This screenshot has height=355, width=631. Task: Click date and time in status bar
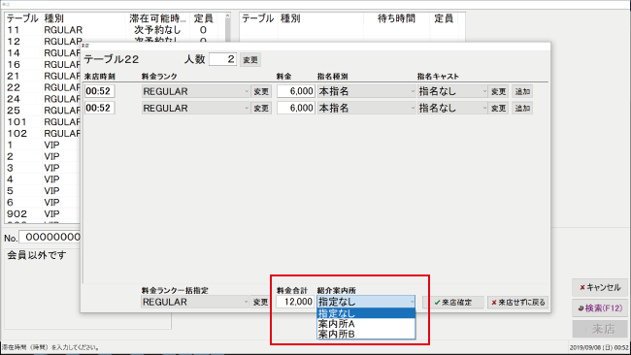point(599,348)
